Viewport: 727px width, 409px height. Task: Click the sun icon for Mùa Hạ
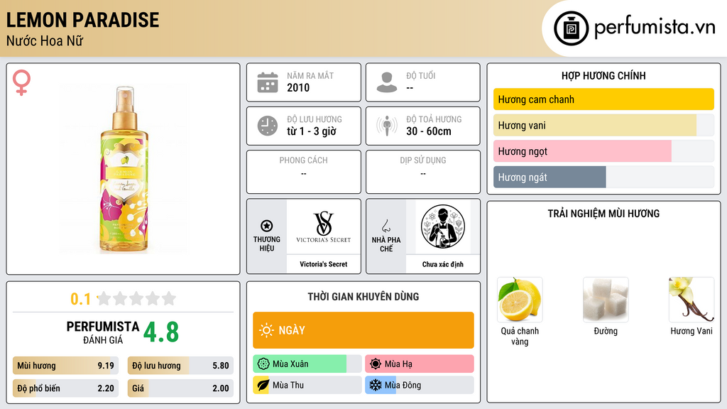point(376,364)
